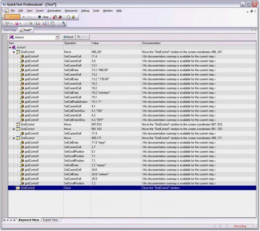Click gridControl1 icon in the 4,1,"ON" row
This screenshot has width=260, height=231.
[22, 111]
